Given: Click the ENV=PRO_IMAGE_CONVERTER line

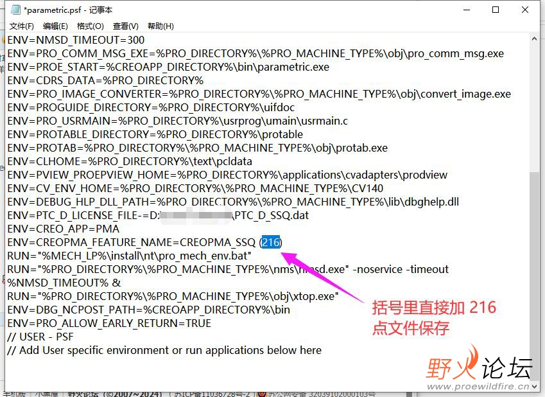Looking at the screenshot, I should pos(259,94).
